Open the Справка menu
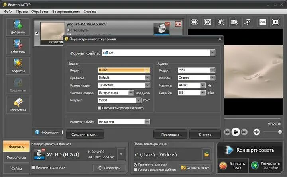This screenshot has height=177, width=287. [90, 11]
